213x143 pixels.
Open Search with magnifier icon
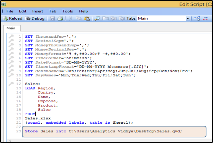[97, 18]
